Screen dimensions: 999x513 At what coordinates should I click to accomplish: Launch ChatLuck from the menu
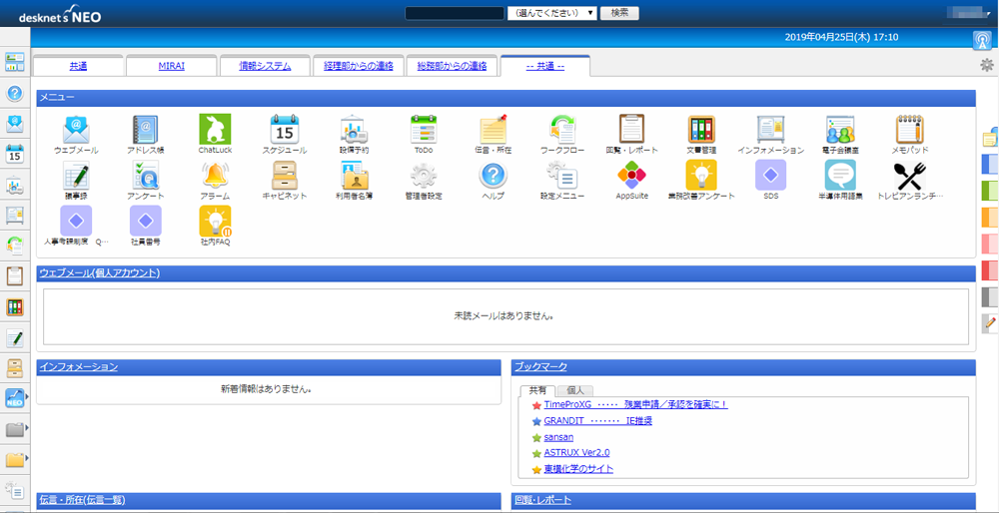coord(215,130)
